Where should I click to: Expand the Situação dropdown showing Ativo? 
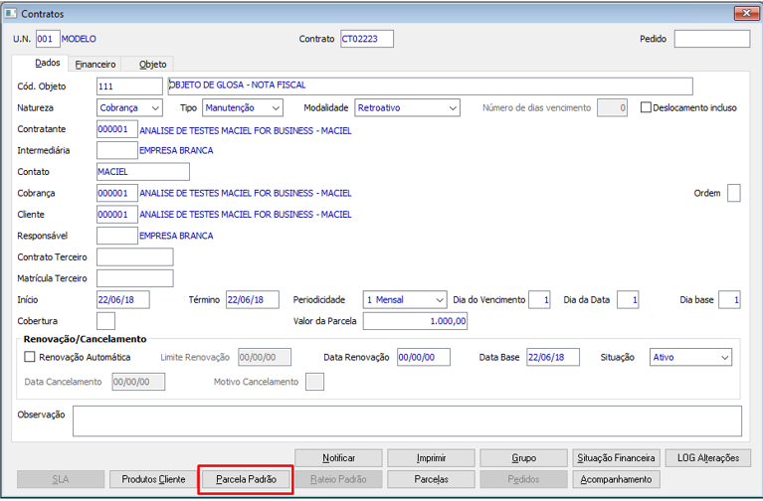click(x=690, y=358)
